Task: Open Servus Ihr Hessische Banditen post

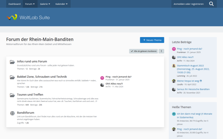Action: pyautogui.click(x=193, y=89)
